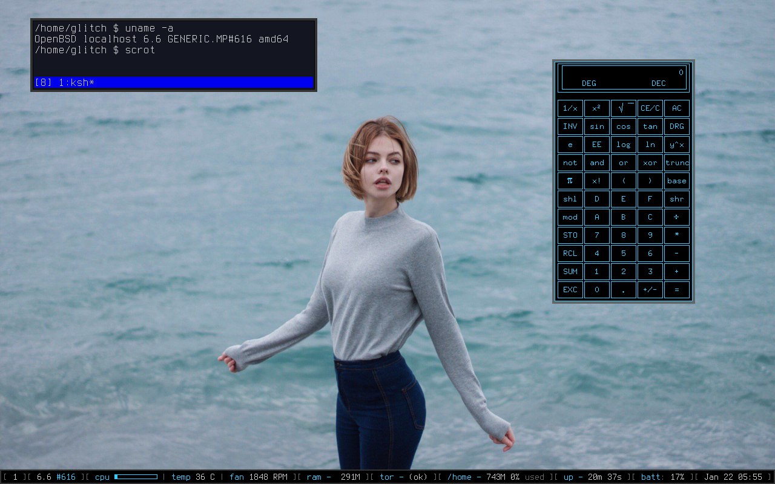Click the xor button

650,163
